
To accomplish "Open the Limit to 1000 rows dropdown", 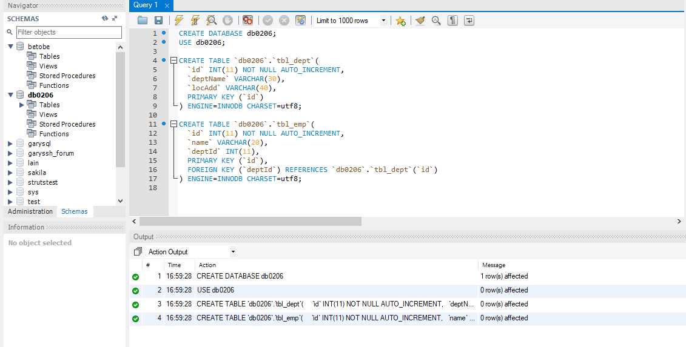I will (383, 21).
